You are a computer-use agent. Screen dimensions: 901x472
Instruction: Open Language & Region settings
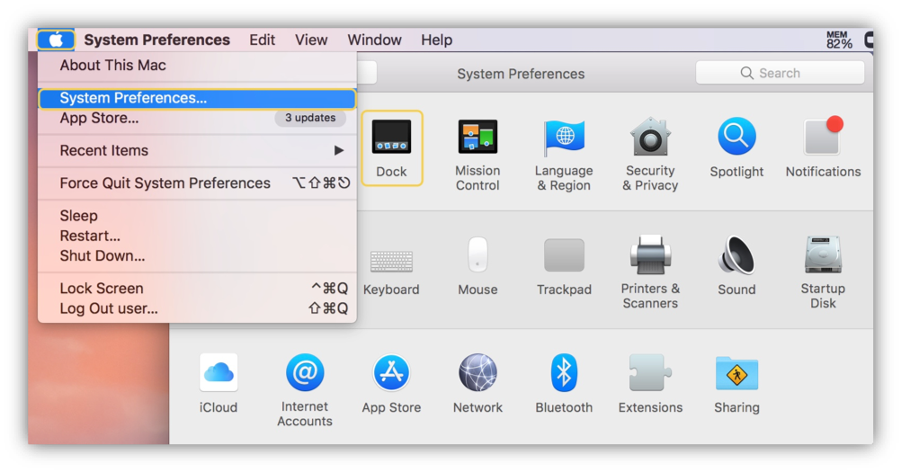click(x=564, y=154)
